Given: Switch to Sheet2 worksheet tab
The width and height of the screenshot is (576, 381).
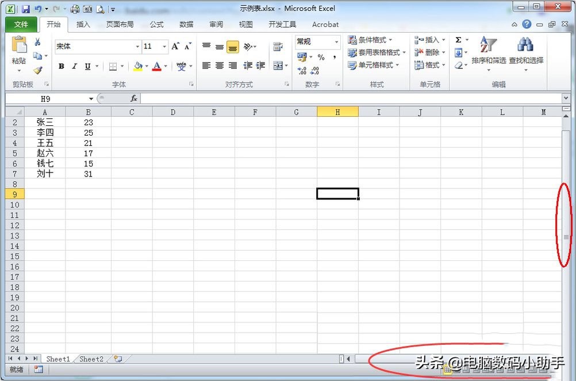Looking at the screenshot, I should [x=91, y=359].
